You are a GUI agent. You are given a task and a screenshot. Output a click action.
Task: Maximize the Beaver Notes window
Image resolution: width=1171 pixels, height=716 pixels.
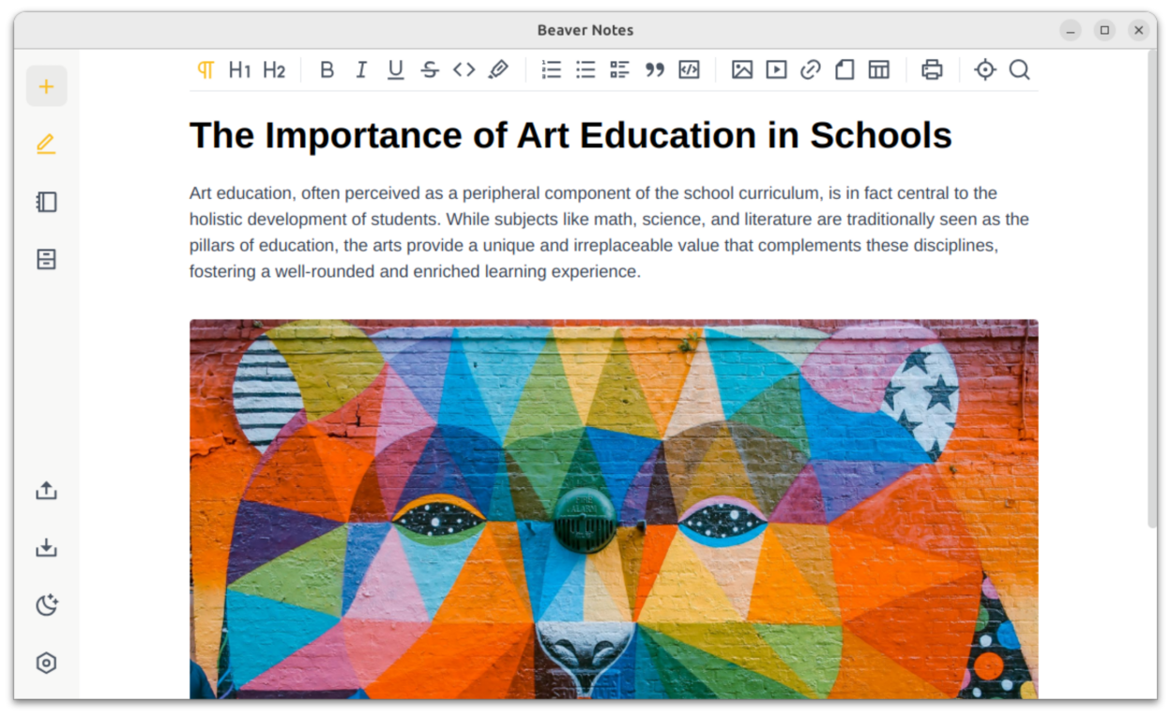pyautogui.click(x=1104, y=30)
